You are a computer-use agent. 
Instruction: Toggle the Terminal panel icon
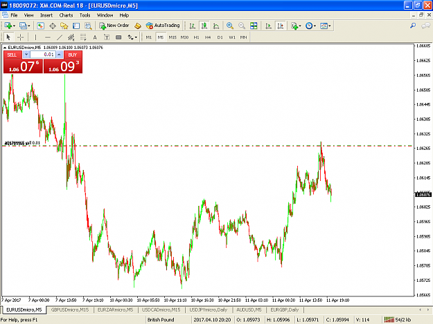[76, 26]
